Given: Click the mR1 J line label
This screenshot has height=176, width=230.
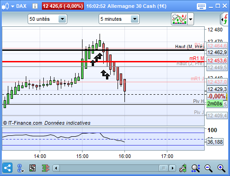Looking at the screenshot, I should click(197, 79).
